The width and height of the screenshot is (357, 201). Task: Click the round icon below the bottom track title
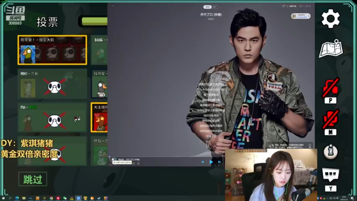click(x=138, y=163)
